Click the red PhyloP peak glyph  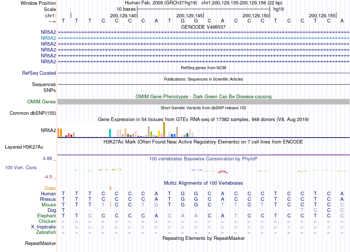point(223,172)
